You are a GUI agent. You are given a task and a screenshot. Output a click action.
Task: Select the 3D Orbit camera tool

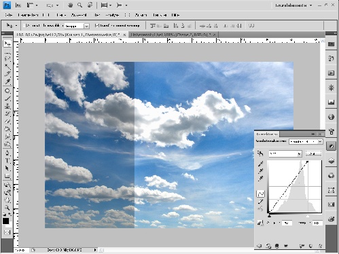coord(7,192)
